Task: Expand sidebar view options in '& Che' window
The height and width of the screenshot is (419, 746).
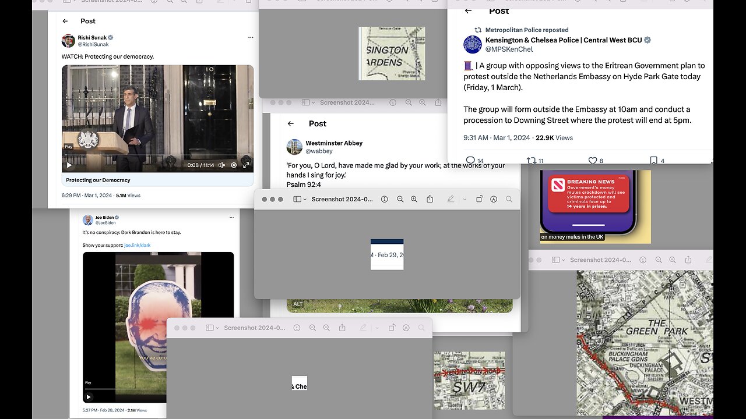Action: [x=217, y=329]
